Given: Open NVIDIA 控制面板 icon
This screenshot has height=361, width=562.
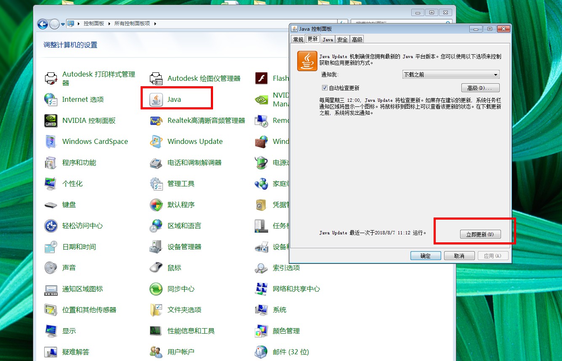Looking at the screenshot, I should click(x=51, y=120).
